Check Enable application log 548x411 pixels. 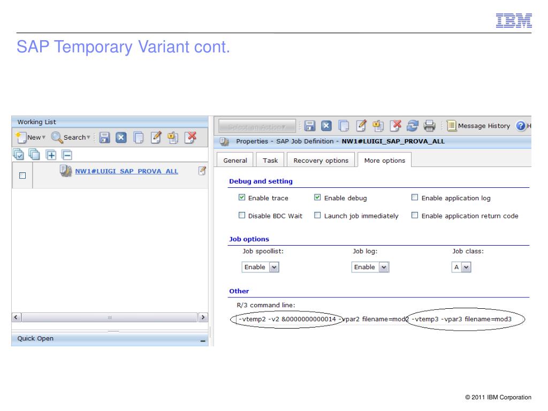(x=415, y=197)
